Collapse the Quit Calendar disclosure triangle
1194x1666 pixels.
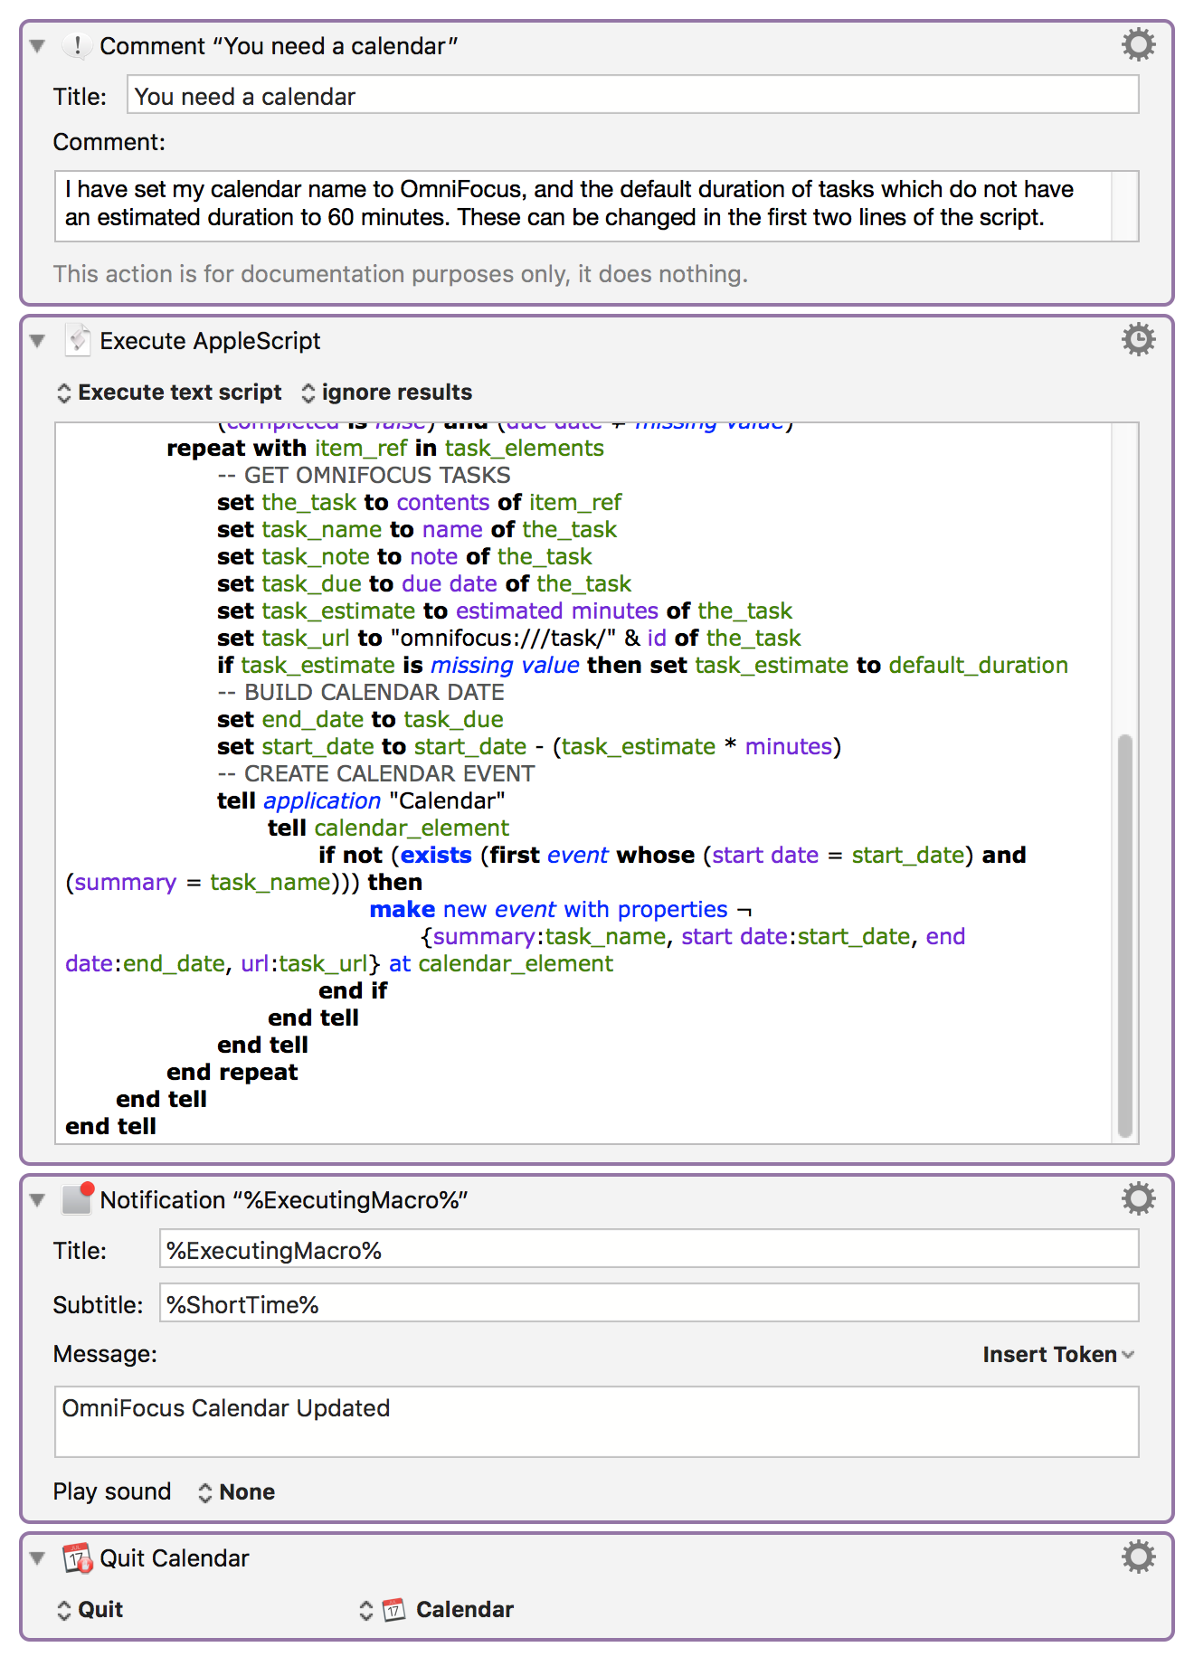37,1558
